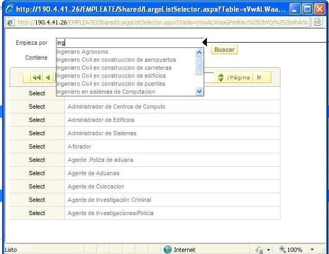The image size is (329, 254).
Task: Focus the 'Empieza por' text field
Action: coord(128,43)
